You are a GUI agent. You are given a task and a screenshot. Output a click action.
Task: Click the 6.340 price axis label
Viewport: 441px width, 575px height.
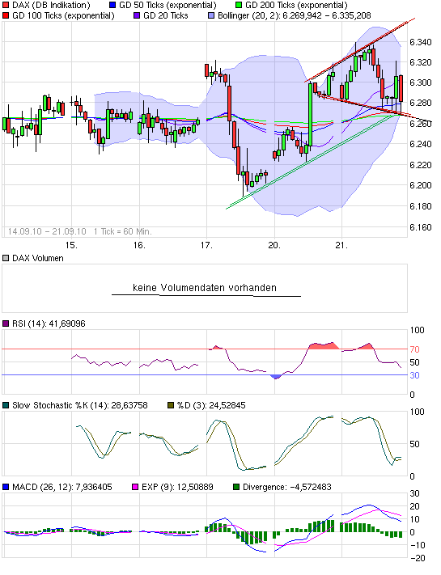(421, 43)
